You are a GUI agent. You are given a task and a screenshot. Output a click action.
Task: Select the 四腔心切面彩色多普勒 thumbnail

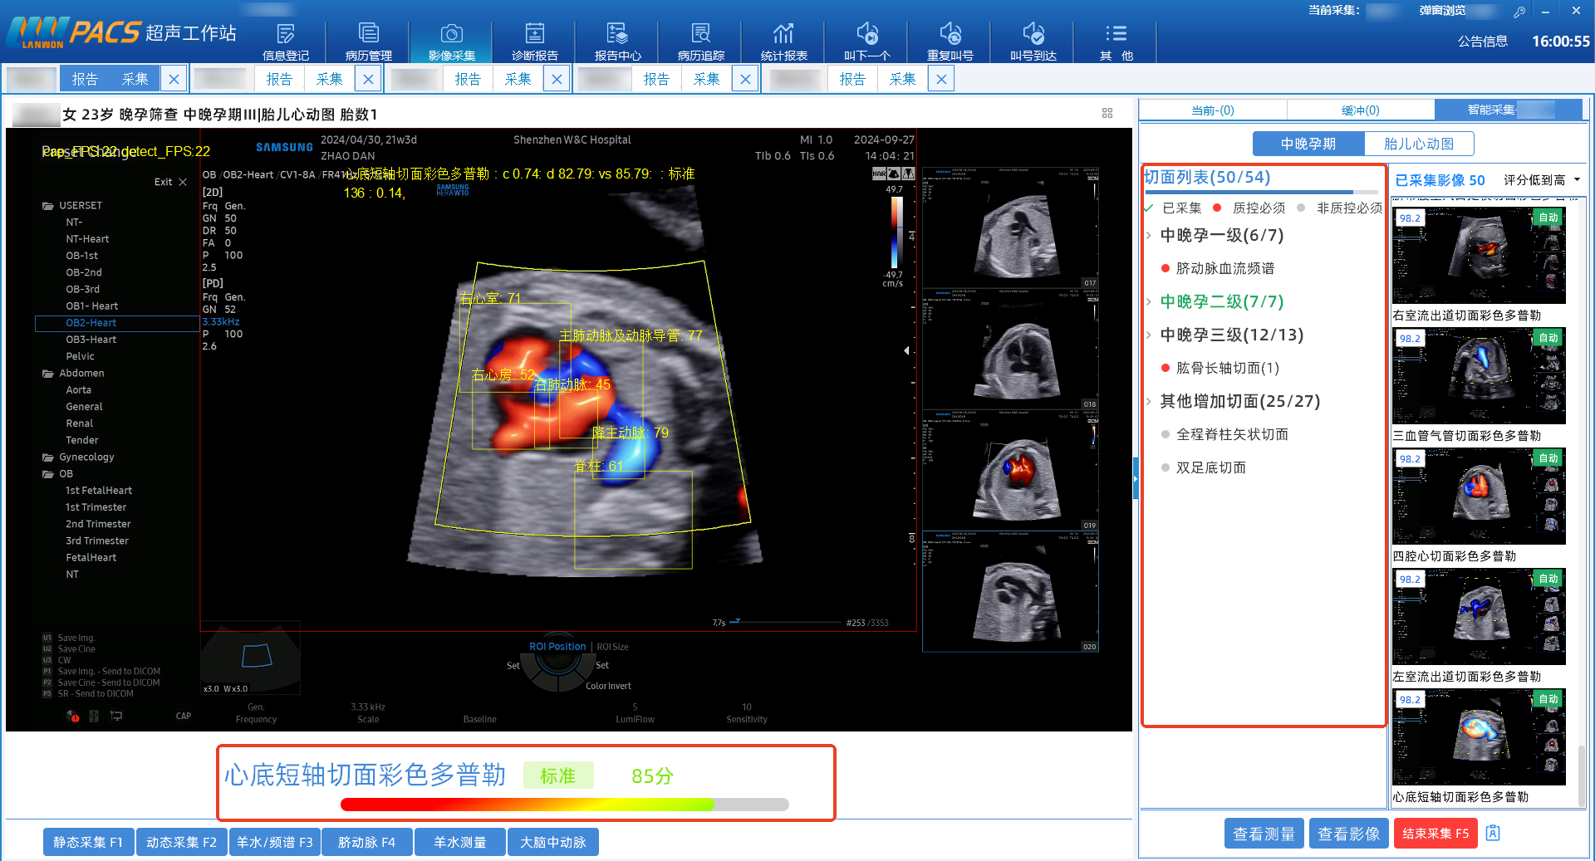(x=1479, y=497)
